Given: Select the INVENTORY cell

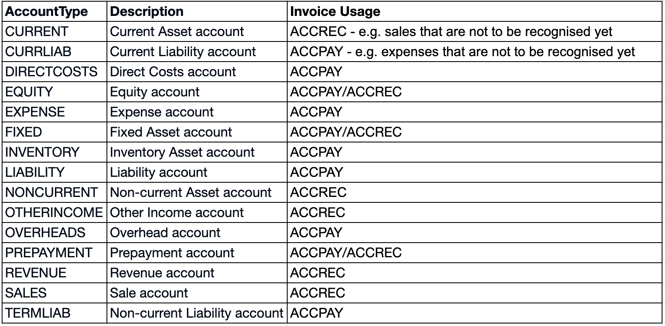Looking at the screenshot, I should pyautogui.click(x=42, y=152).
